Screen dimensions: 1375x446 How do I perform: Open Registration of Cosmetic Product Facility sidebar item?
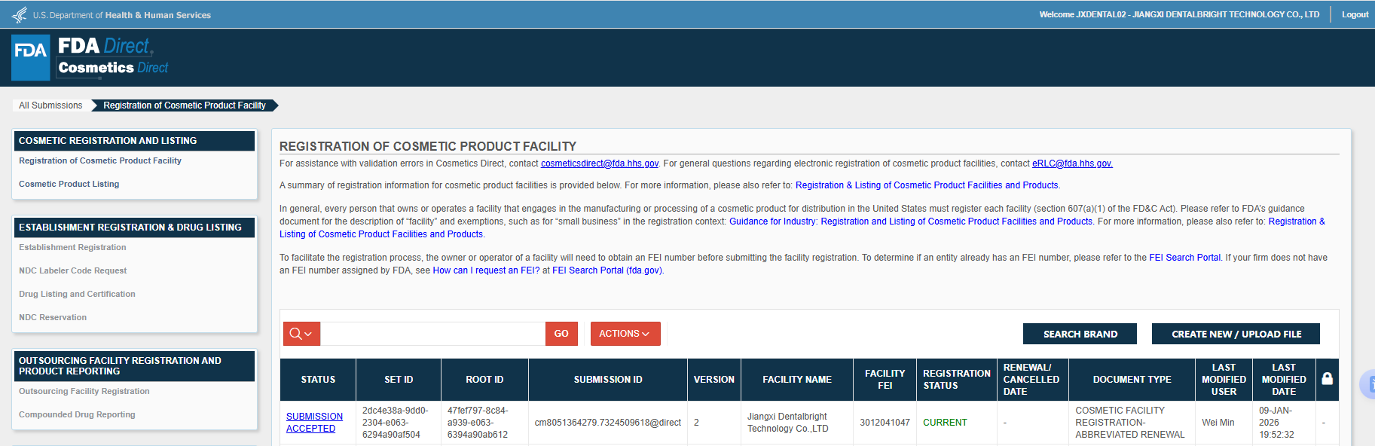click(100, 160)
